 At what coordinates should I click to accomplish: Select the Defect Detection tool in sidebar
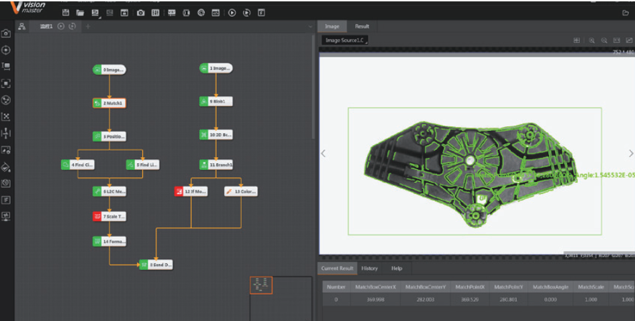pos(5,183)
